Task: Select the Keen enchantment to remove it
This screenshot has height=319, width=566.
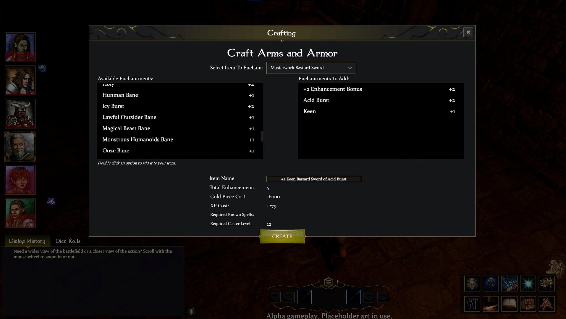Action: [x=309, y=111]
